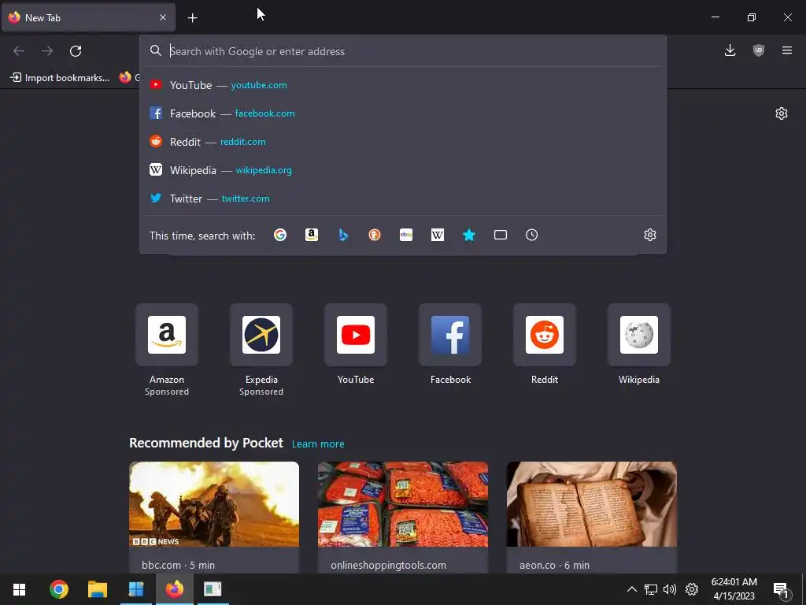Screen dimensions: 806x605
Task: Open the bbc.com Pocket story
Action: click(214, 517)
